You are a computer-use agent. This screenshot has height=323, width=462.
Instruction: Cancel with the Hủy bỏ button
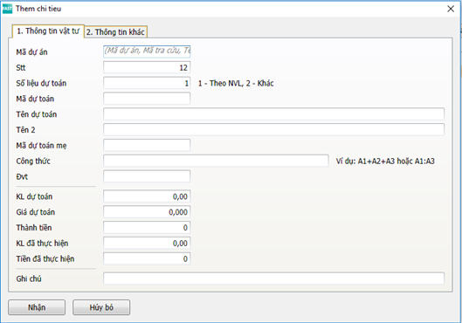point(101,307)
